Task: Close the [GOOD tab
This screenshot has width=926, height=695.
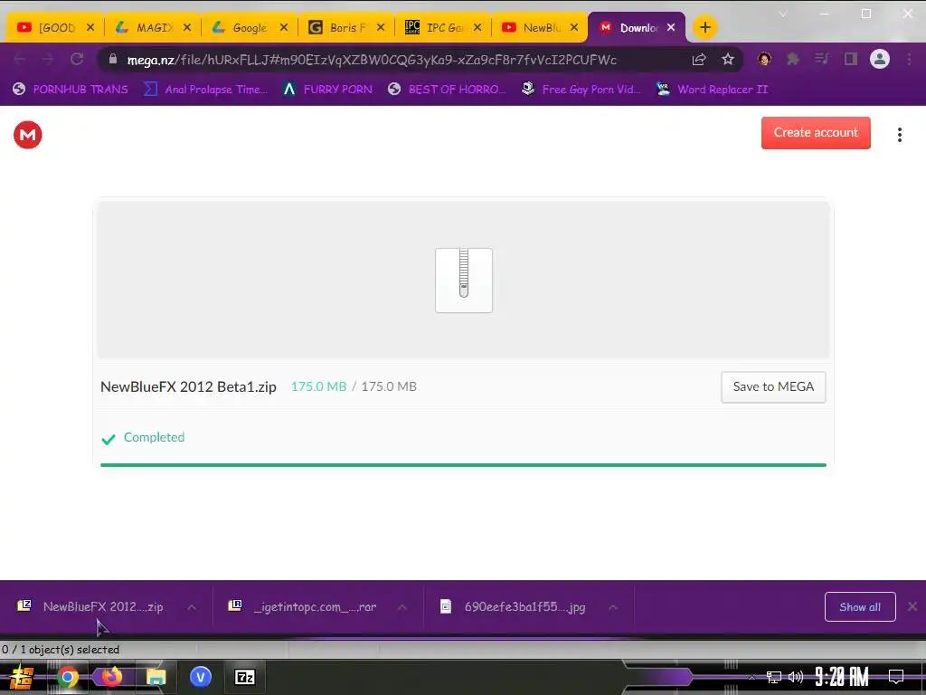Action: pos(90,27)
